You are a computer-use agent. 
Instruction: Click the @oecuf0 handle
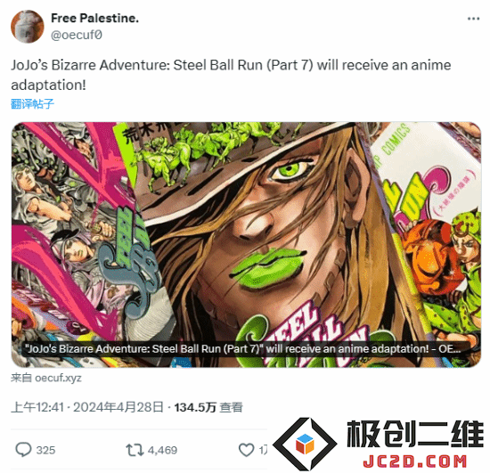(x=77, y=35)
